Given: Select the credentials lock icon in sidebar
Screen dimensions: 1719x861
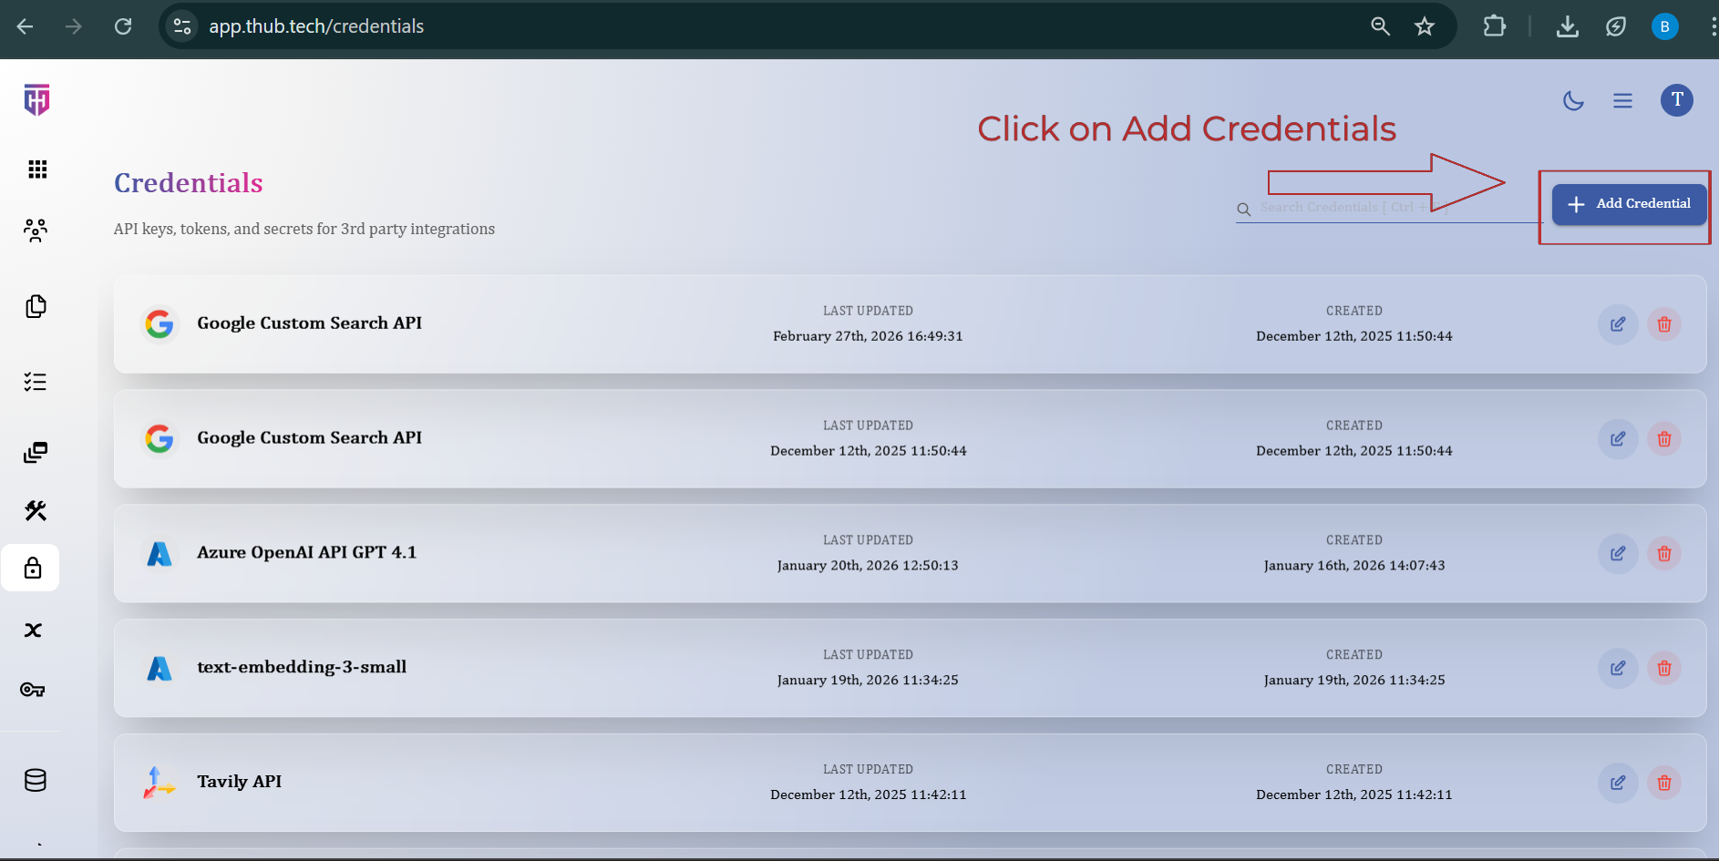Looking at the screenshot, I should [x=33, y=569].
